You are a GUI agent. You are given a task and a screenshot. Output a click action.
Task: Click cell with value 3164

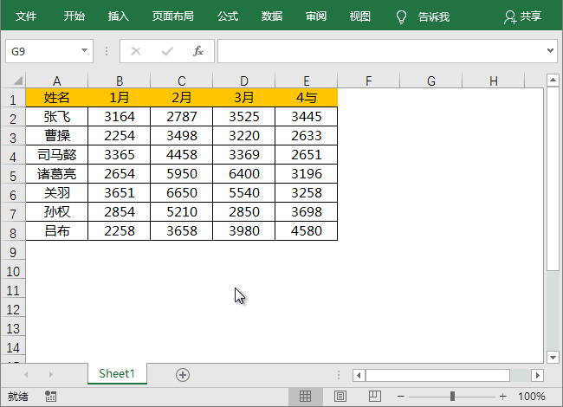click(120, 117)
